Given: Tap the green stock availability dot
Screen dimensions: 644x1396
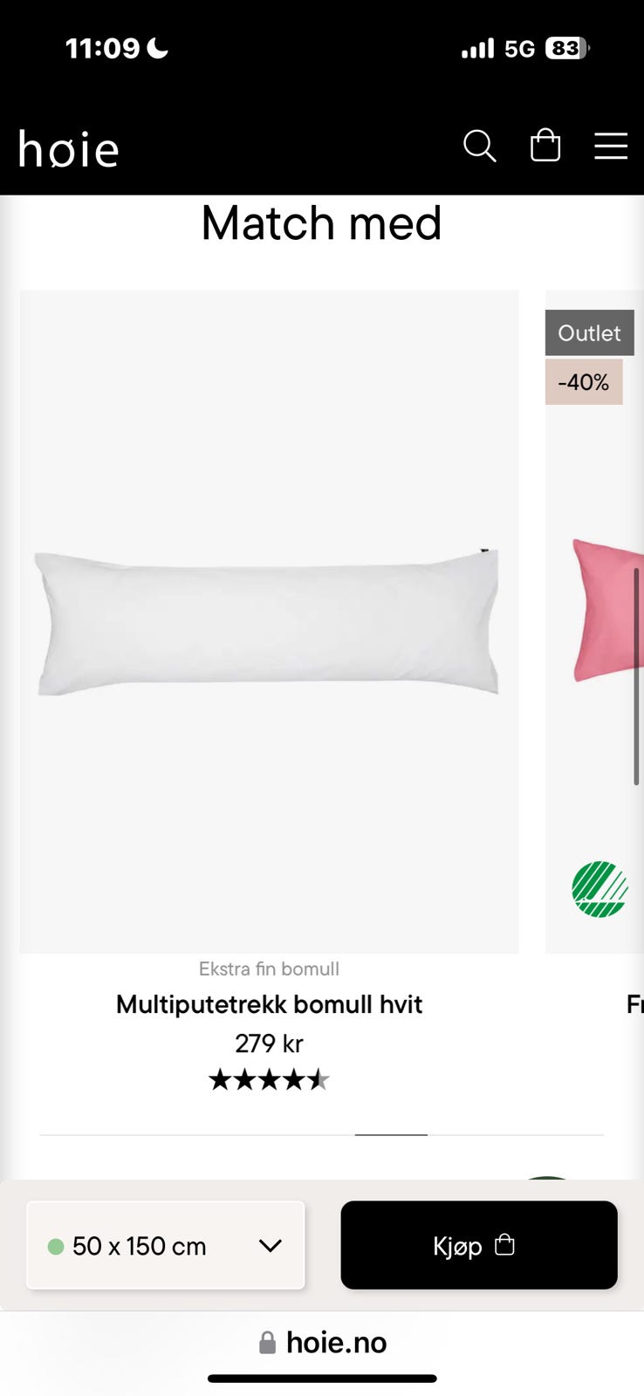Looking at the screenshot, I should point(56,1246).
